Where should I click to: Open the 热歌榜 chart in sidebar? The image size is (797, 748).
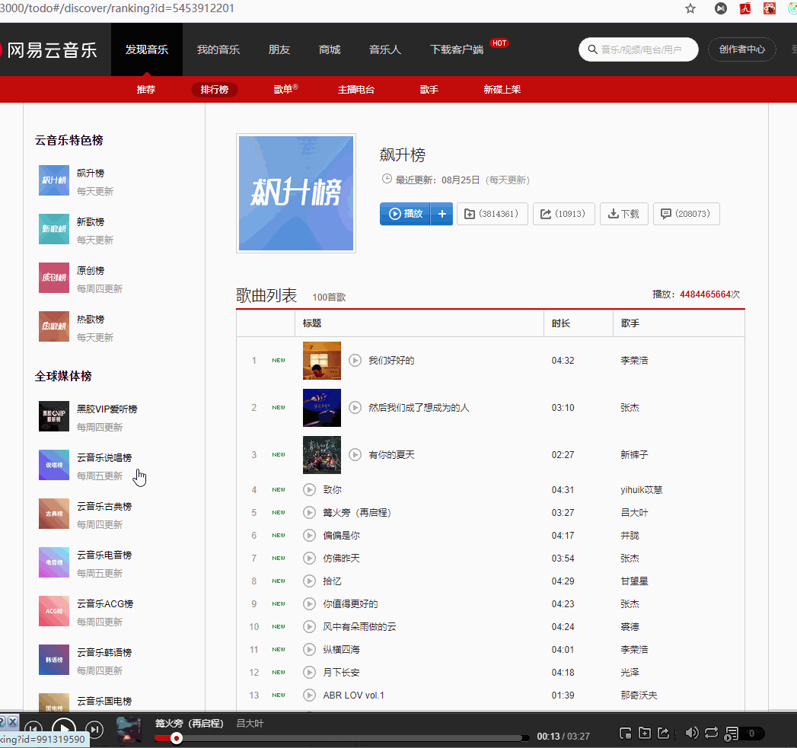pyautogui.click(x=91, y=319)
